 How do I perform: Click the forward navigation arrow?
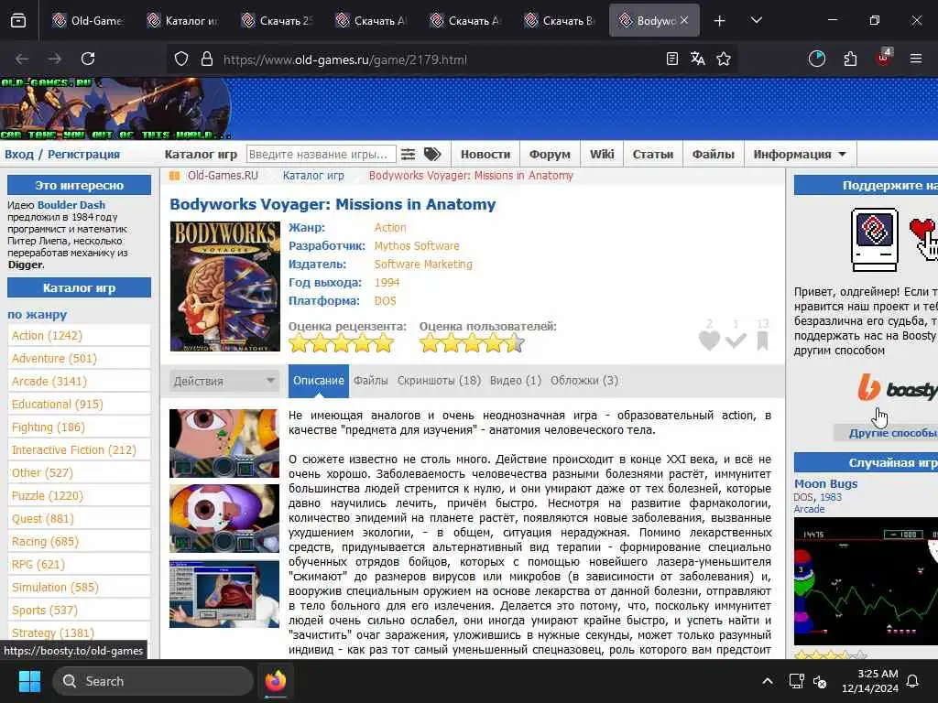point(54,59)
